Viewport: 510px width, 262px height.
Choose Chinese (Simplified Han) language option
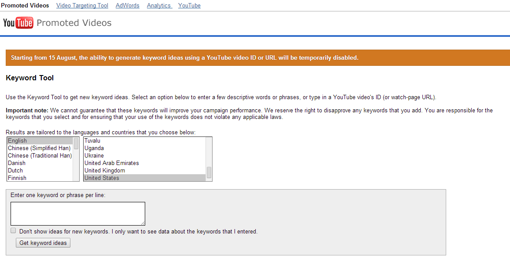click(39, 148)
